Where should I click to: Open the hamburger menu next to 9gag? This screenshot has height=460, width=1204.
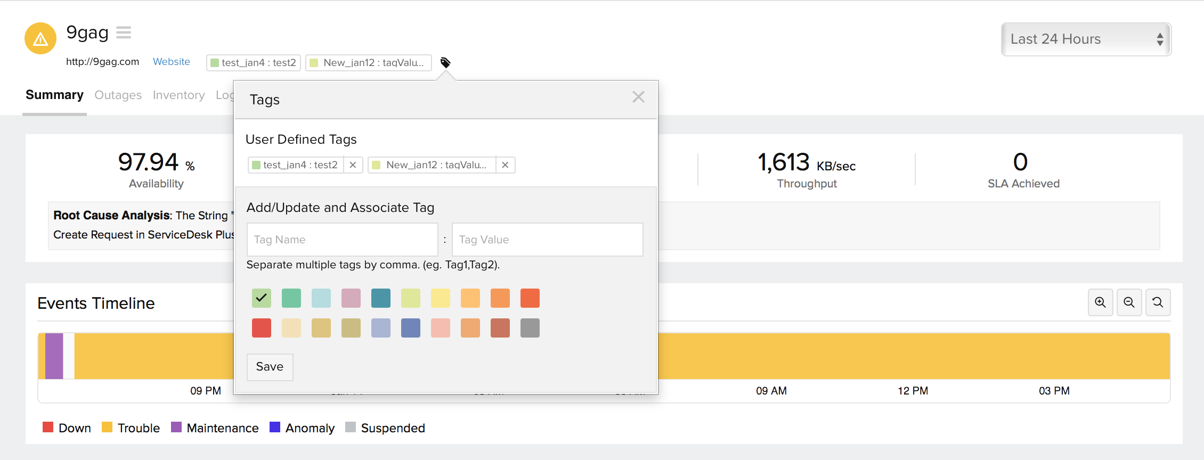[x=124, y=33]
